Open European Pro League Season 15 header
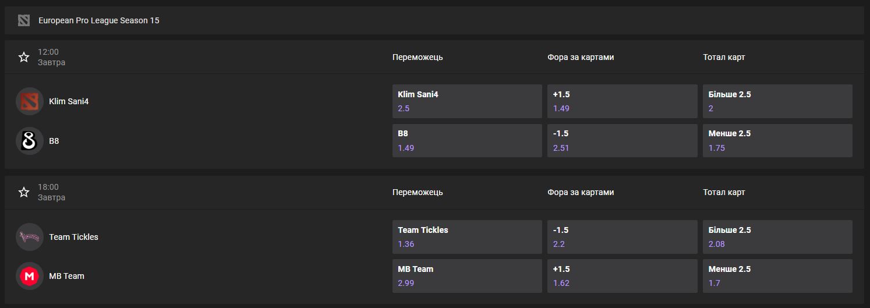 click(x=434, y=20)
